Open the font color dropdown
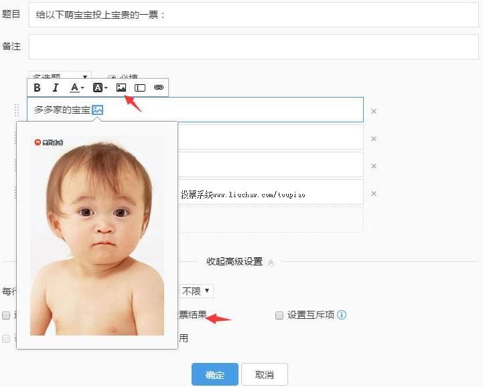Image resolution: width=485 pixels, height=387 pixels. click(77, 88)
